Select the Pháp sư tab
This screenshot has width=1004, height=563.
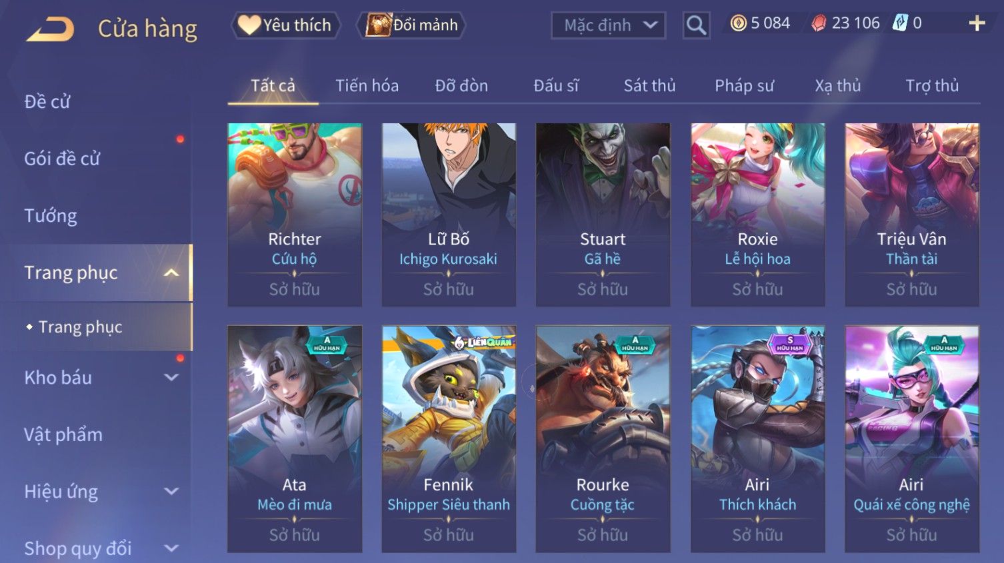(x=744, y=86)
